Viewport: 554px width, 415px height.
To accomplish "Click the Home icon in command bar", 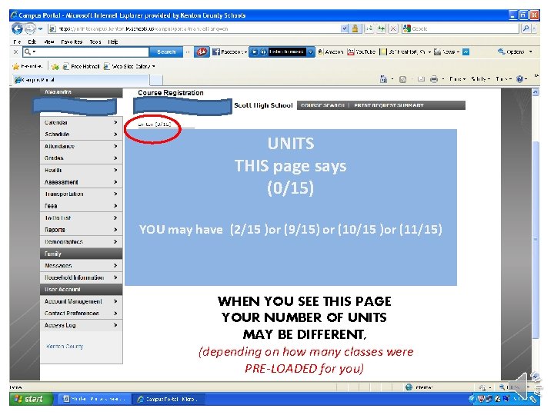I will pos(383,79).
